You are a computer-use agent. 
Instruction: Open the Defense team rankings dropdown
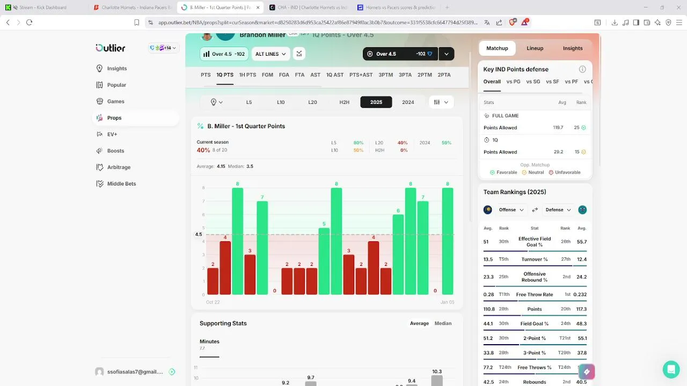coord(558,210)
